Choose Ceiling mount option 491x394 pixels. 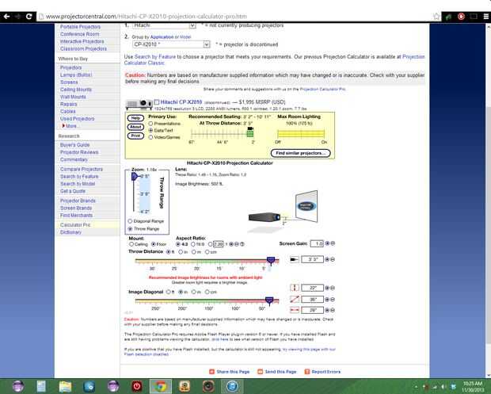(131, 244)
